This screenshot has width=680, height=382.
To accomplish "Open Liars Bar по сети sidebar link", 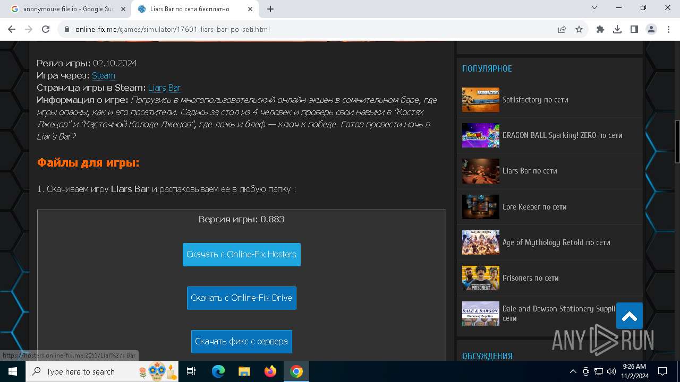I will tap(530, 171).
